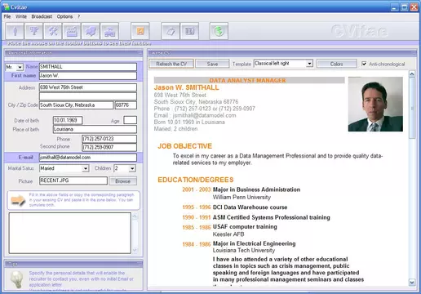Open the Options menu
The height and width of the screenshot is (294, 421).
point(64,16)
